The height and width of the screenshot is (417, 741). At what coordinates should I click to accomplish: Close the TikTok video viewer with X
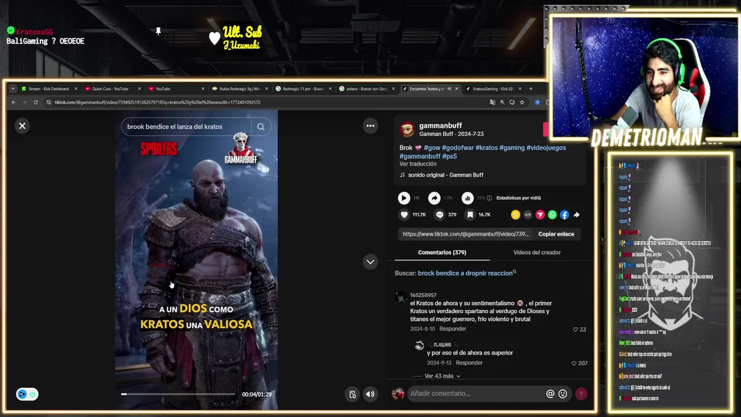tap(22, 126)
